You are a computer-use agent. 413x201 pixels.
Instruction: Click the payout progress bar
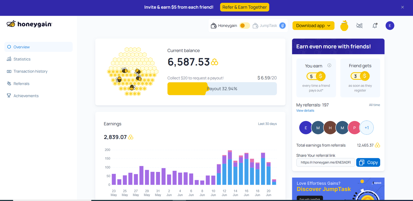(x=222, y=89)
